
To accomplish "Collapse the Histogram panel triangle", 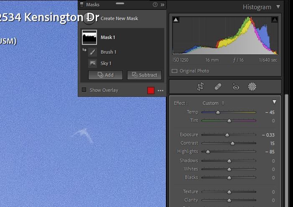I will point(278,7).
